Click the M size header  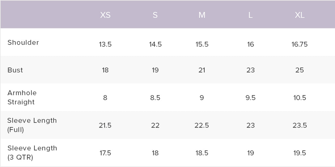(x=202, y=15)
